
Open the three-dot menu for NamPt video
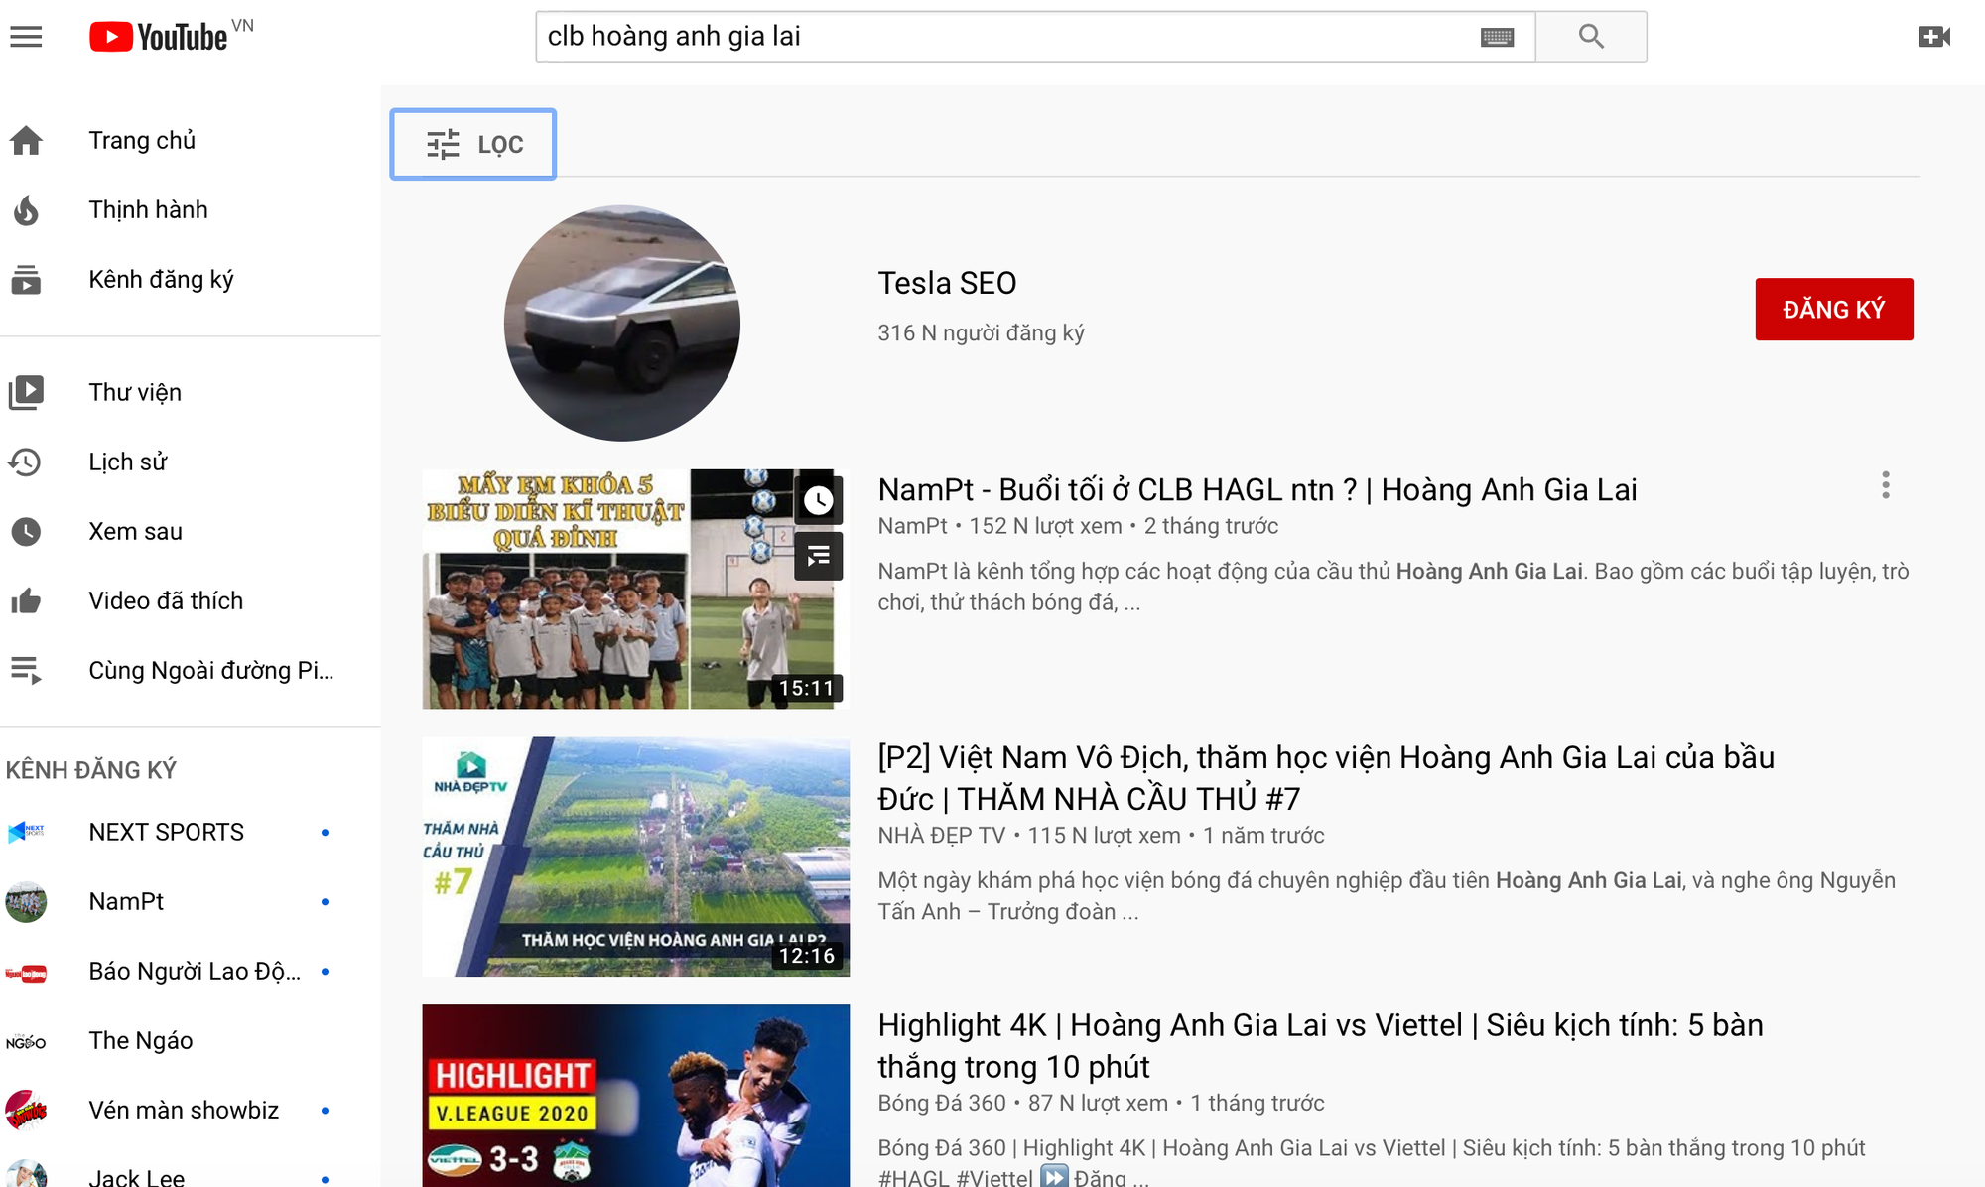coord(1886,485)
